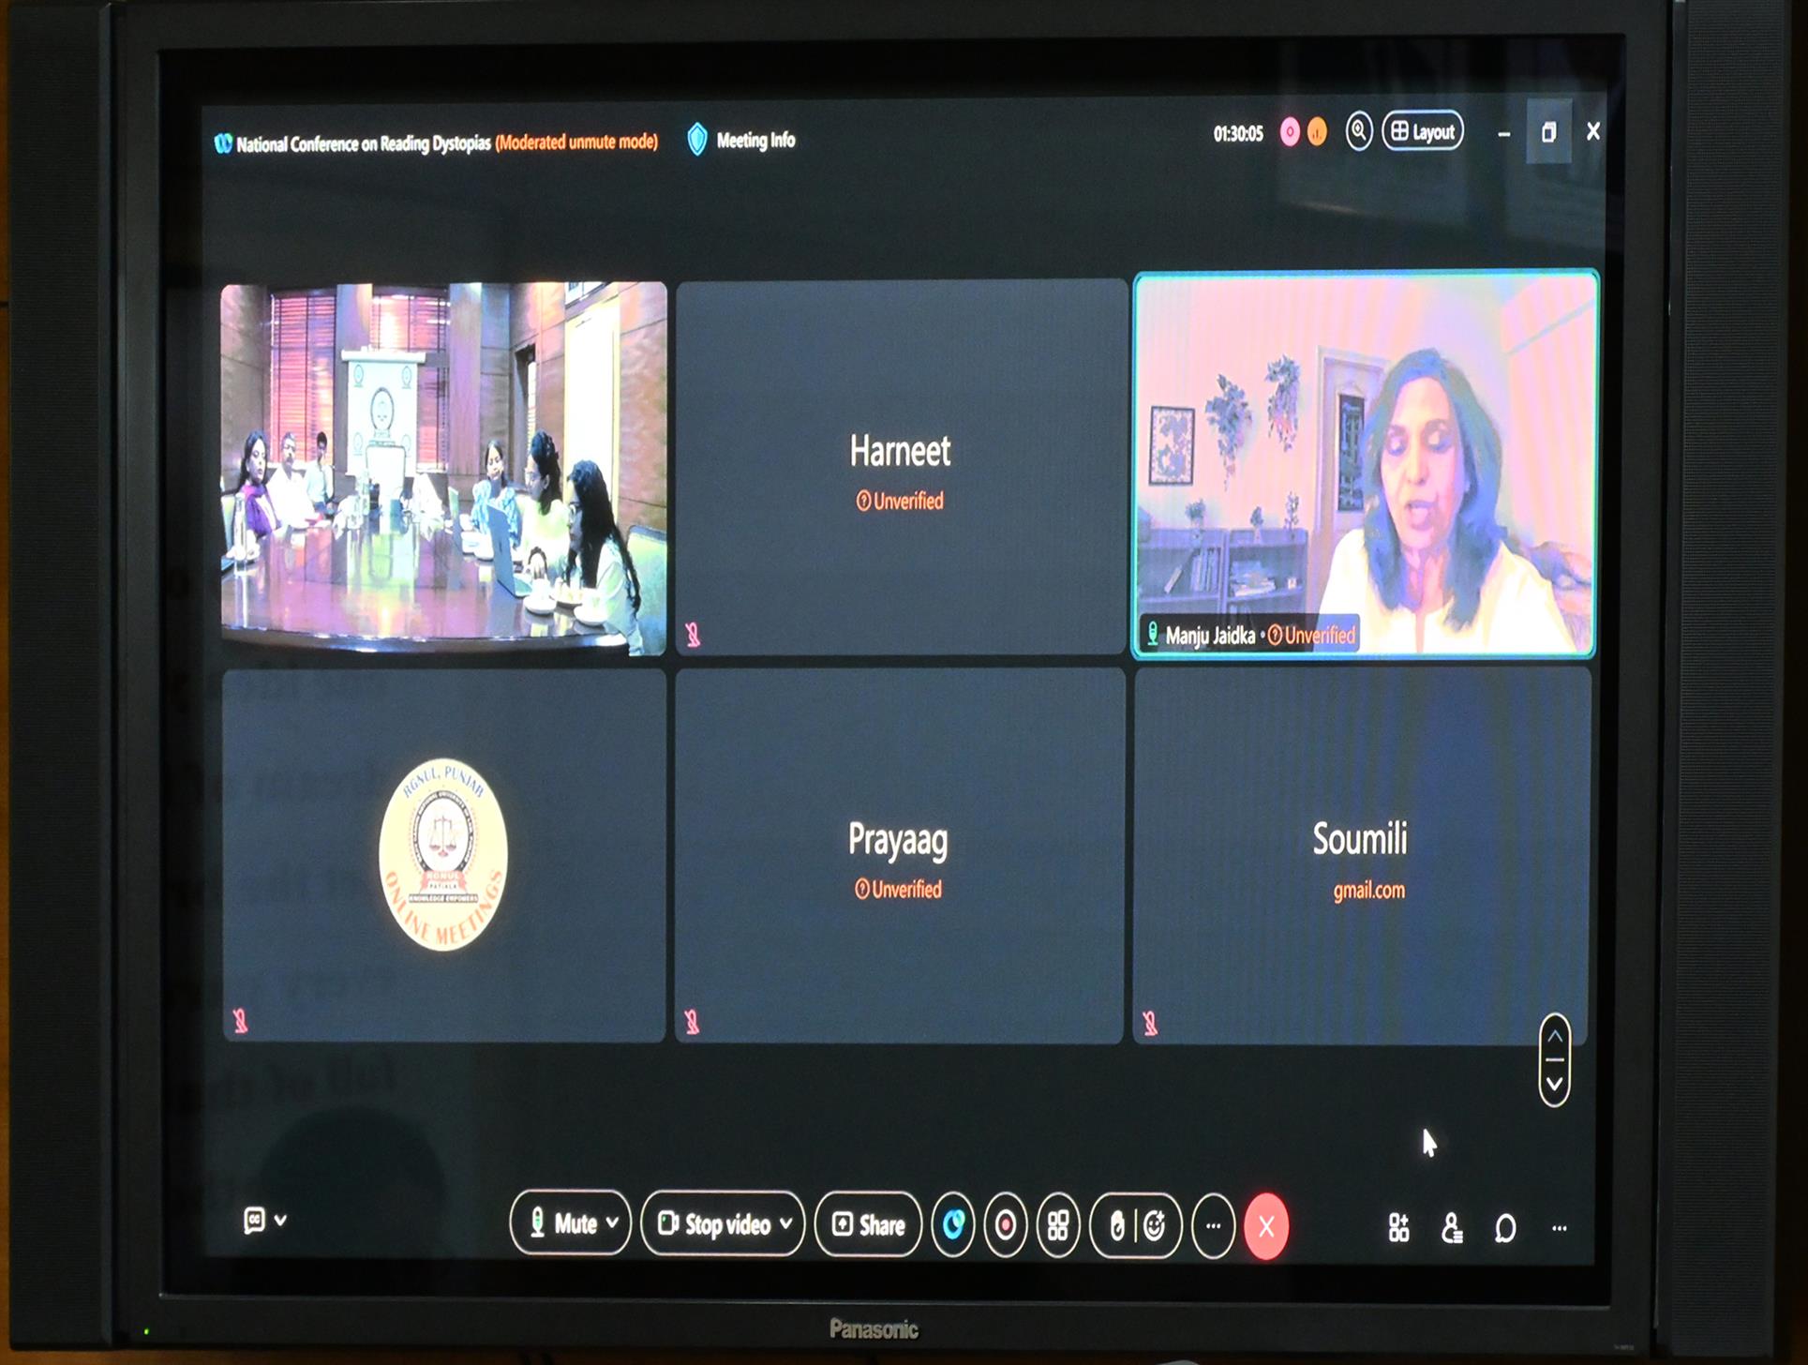Open panel options ellipsis at bottom right
1808x1365 pixels.
click(1560, 1228)
